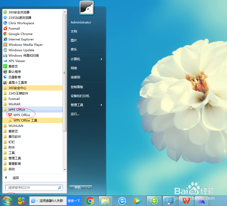Open 管理工具 in the right pane
Image resolution: width=227 pixels, height=206 pixels.
point(87,105)
